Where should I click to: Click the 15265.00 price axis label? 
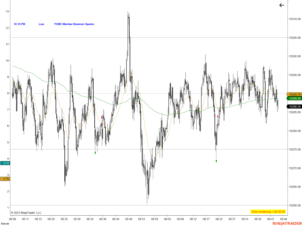point(295,187)
